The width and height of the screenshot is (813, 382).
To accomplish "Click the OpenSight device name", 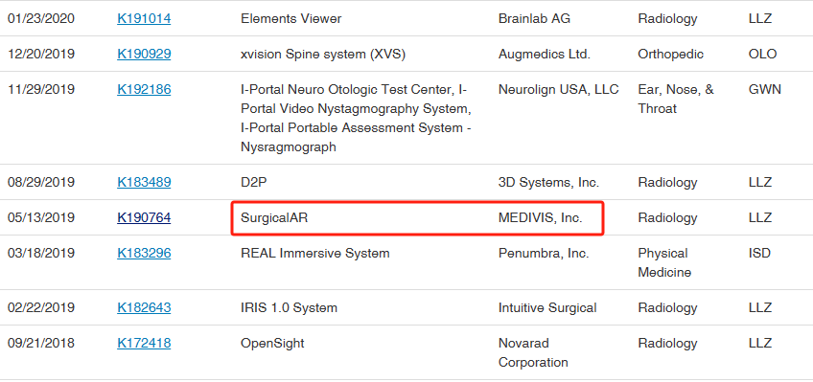I will [x=272, y=344].
